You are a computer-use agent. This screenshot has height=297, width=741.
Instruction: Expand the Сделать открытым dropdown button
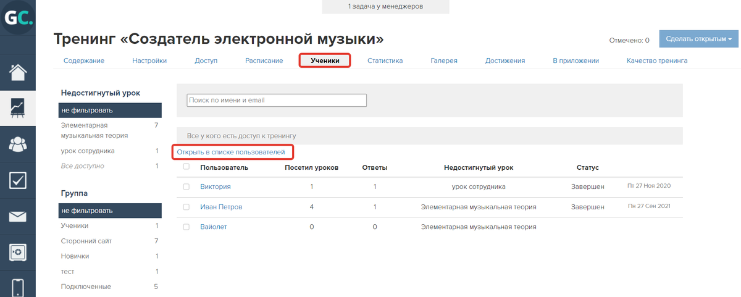click(699, 39)
